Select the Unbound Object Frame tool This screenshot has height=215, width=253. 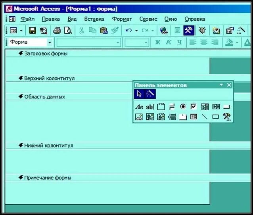(x=150, y=117)
